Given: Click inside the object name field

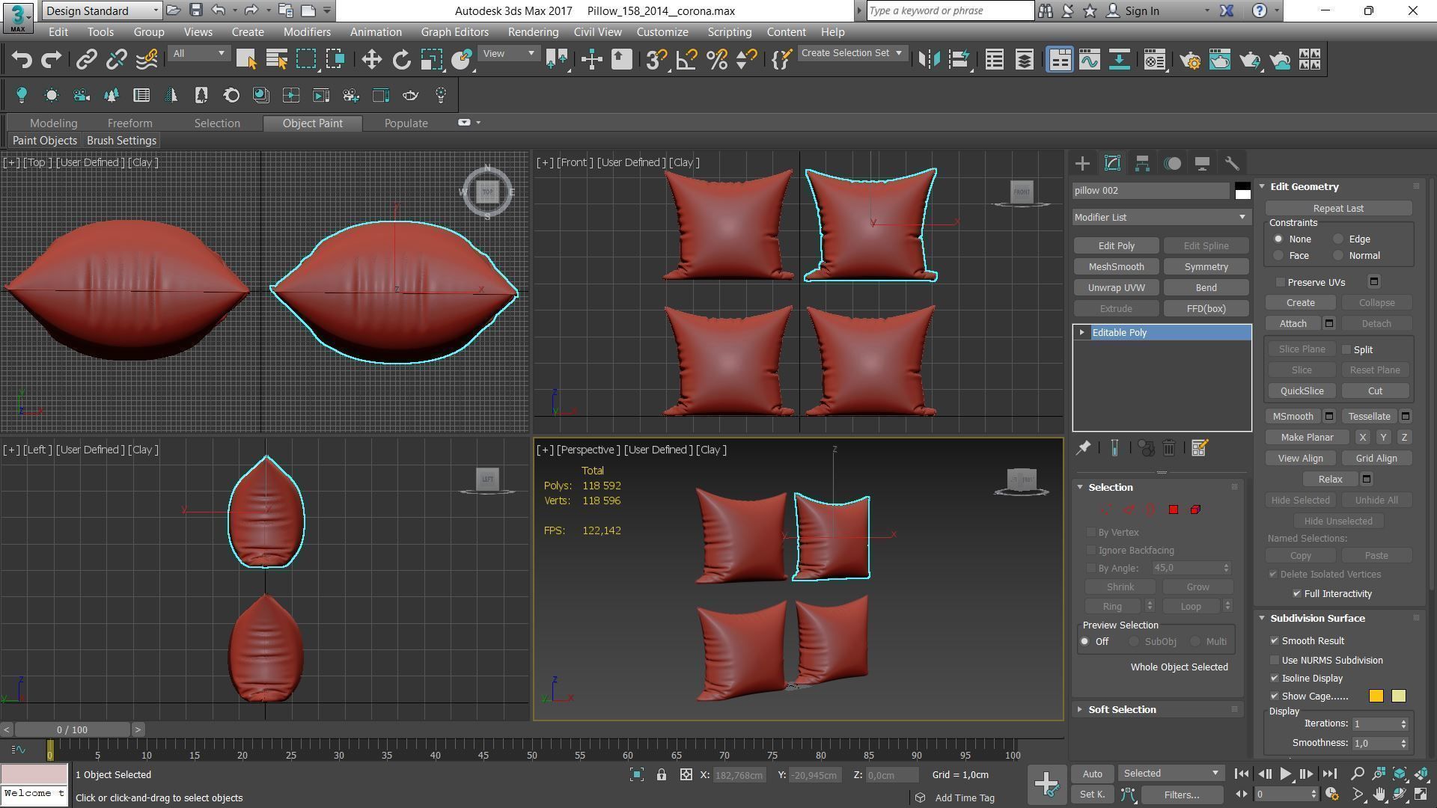Looking at the screenshot, I should pyautogui.click(x=1150, y=190).
